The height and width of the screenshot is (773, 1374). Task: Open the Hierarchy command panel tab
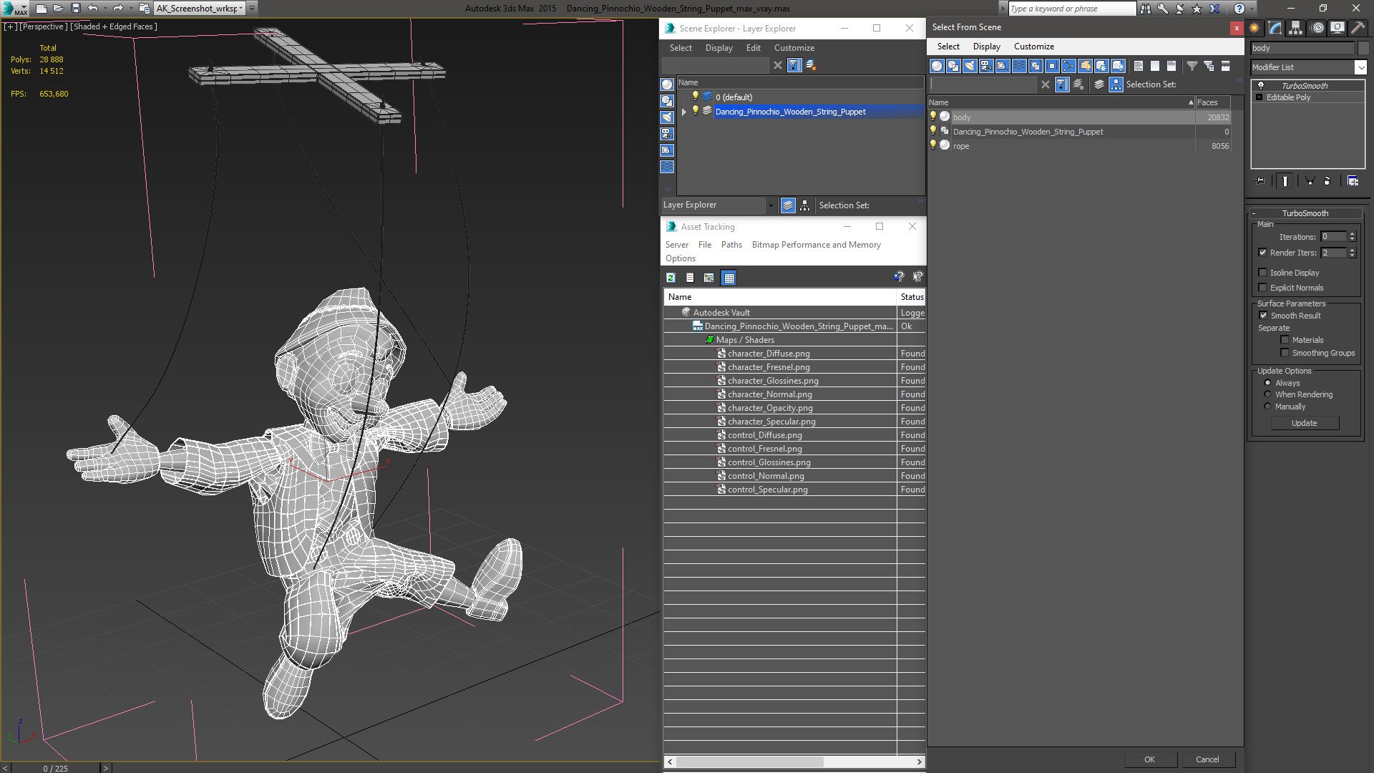[x=1295, y=28]
